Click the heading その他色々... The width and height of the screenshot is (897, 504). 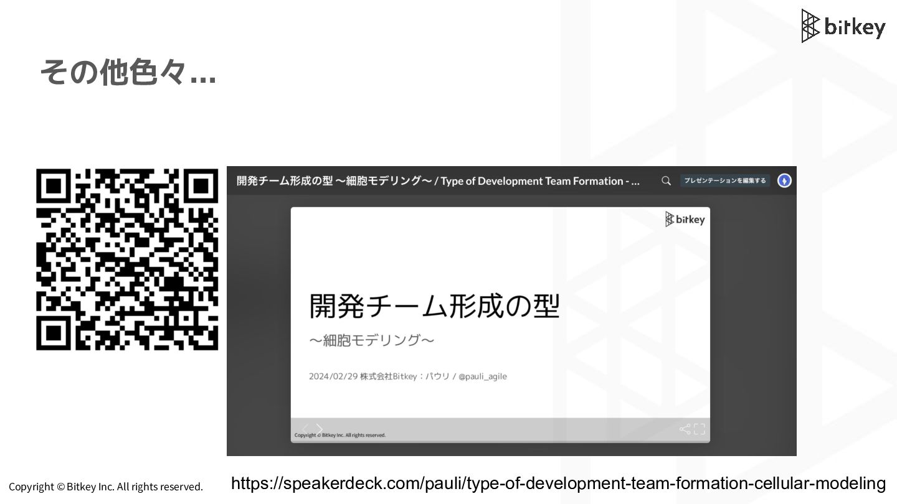coord(128,72)
